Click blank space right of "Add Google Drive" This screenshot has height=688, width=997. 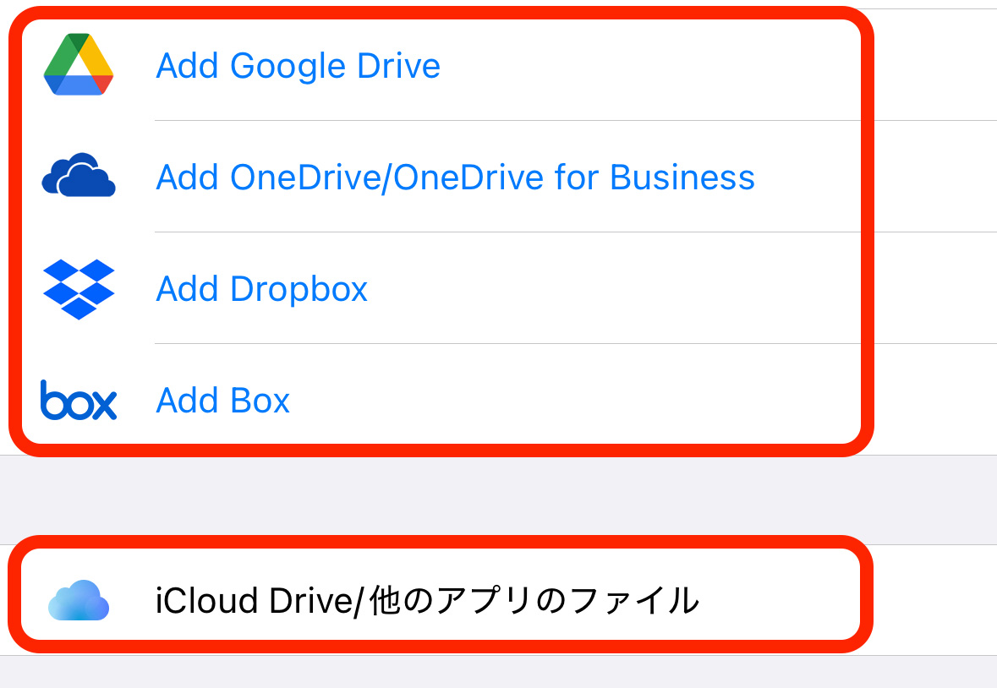[x=643, y=66]
